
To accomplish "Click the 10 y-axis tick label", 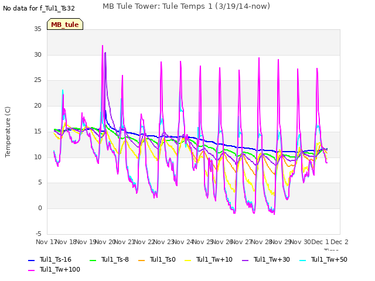I will [x=37, y=157].
